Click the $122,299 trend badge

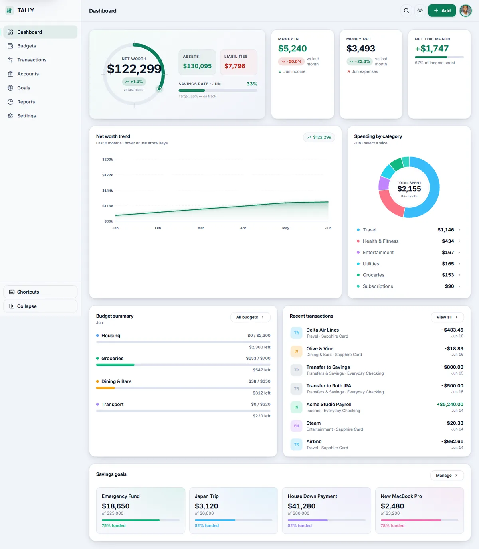pyautogui.click(x=319, y=137)
